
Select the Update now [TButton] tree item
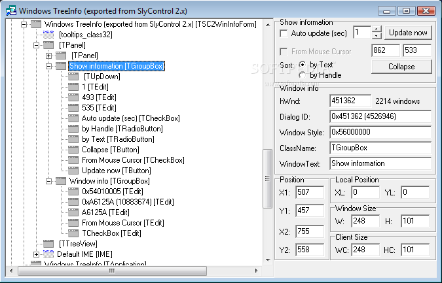(116, 171)
